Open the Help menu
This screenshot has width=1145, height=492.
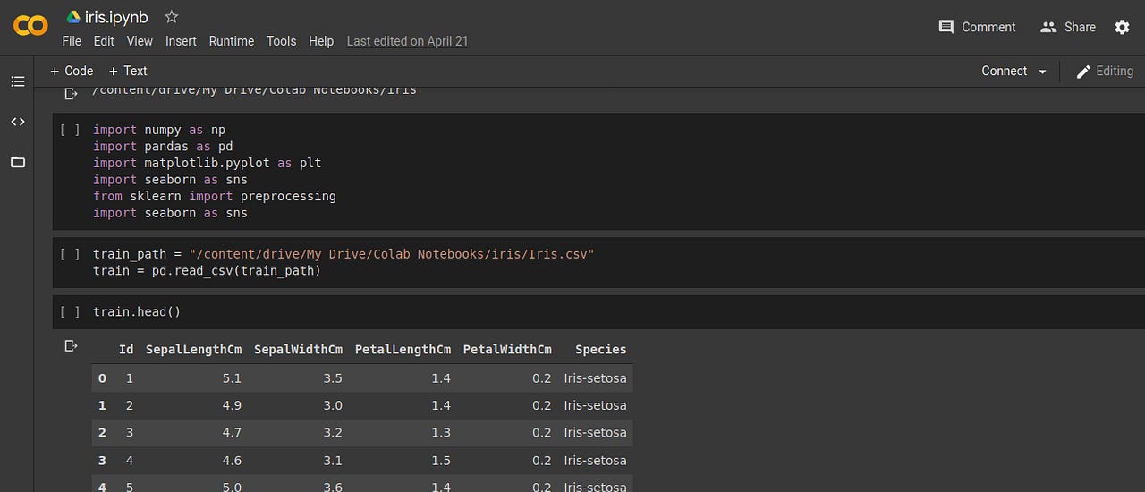pos(321,41)
